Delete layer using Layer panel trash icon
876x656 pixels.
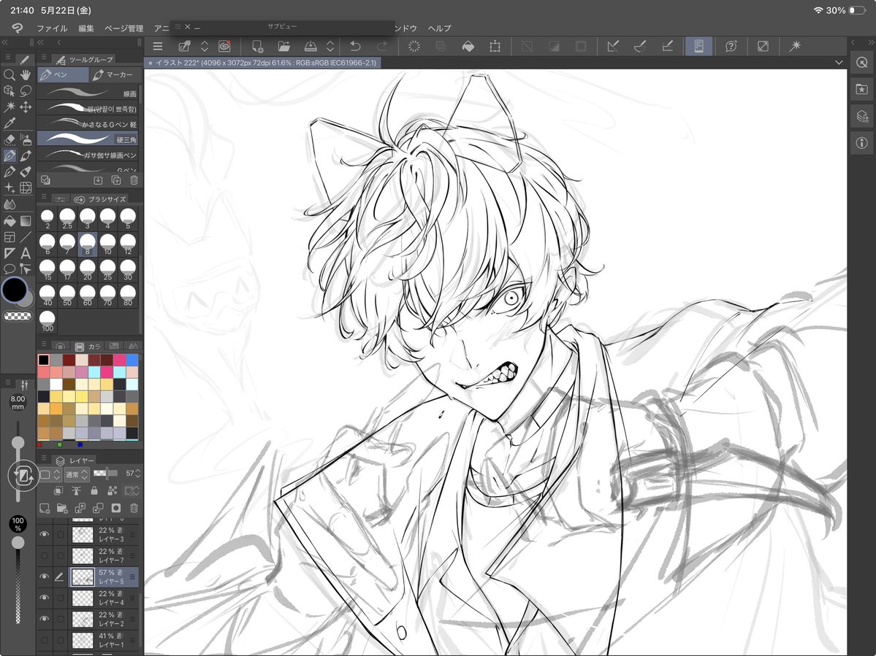[134, 508]
